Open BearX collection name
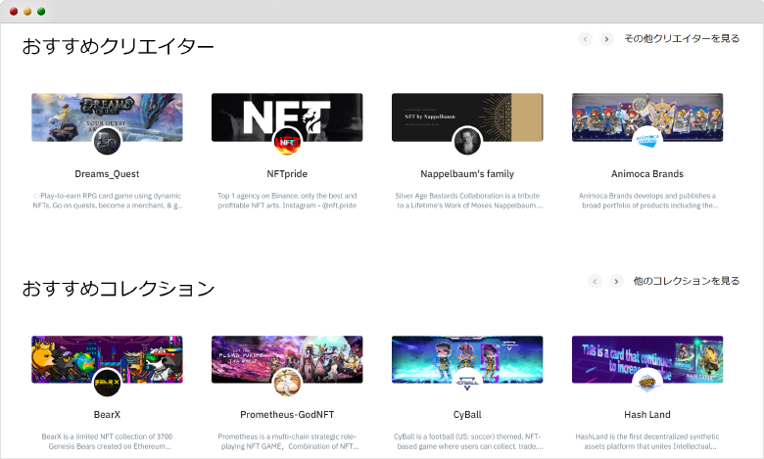This screenshot has width=764, height=459. tap(107, 415)
